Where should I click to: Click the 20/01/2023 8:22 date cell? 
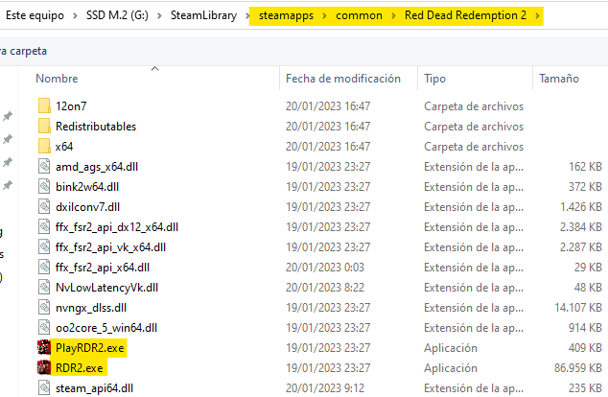coord(325,288)
